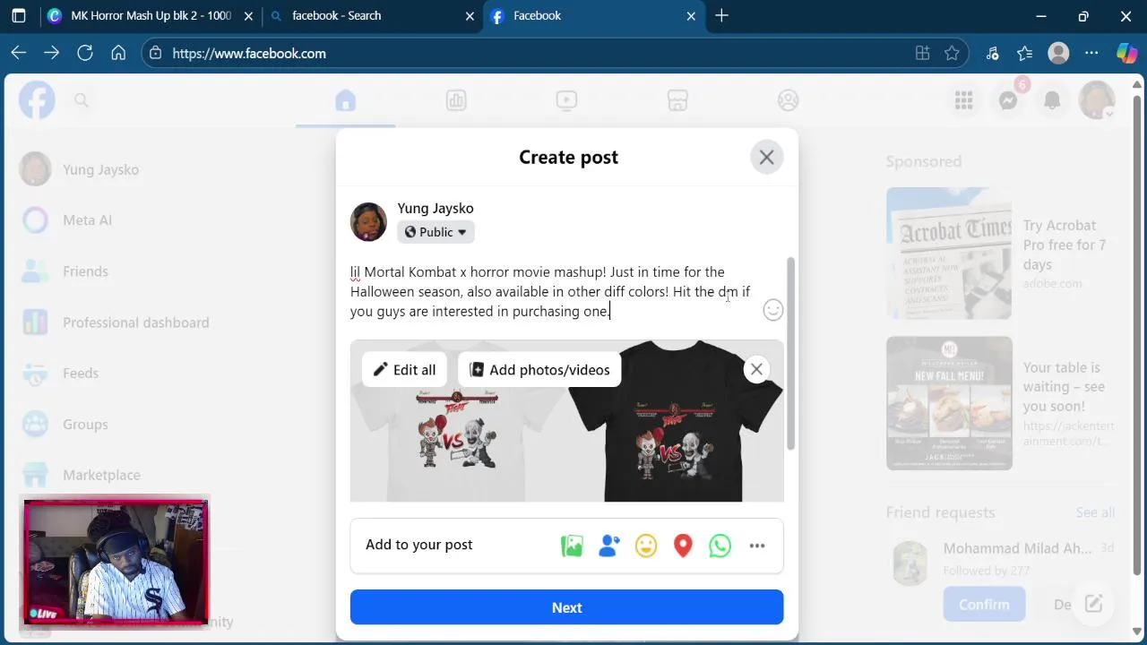The height and width of the screenshot is (645, 1147).
Task: Click the Create post dialog scrollbar
Action: pos(790,354)
